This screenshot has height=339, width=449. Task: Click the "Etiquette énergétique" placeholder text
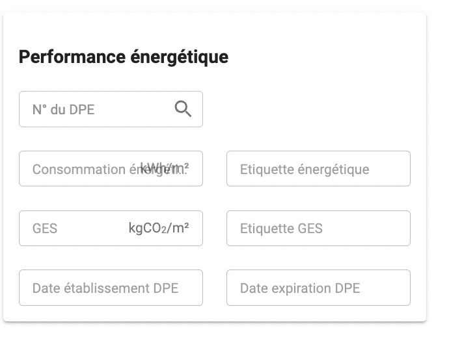pos(305,169)
